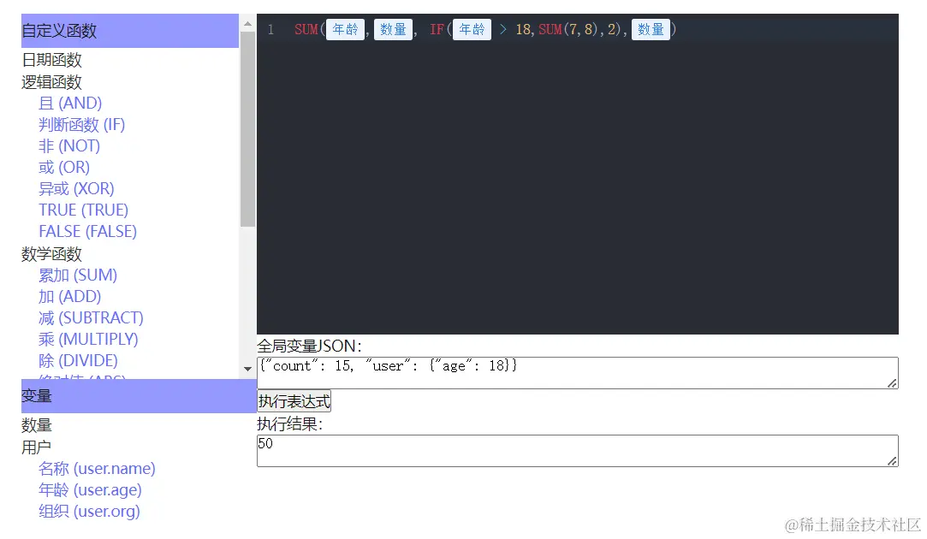Image resolution: width=927 pixels, height=539 pixels.
Task: Click the first 数量 tag in the editor
Action: click(393, 30)
